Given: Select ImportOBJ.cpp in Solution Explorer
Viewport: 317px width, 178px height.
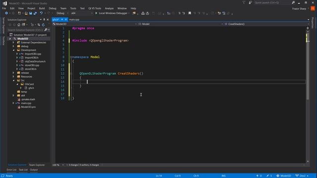Looking at the screenshot, I should click(x=33, y=54).
